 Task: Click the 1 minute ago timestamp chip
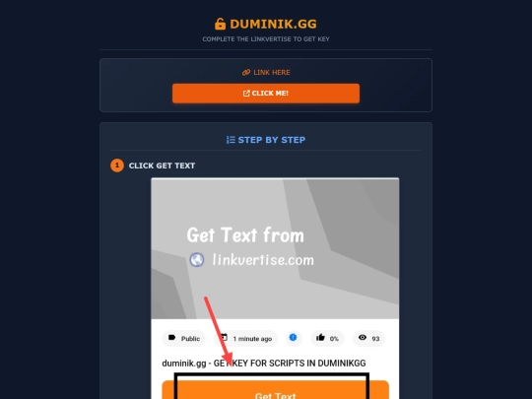(246, 338)
